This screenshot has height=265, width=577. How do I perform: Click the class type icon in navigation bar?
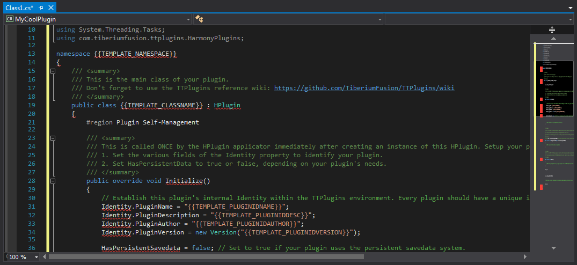click(200, 19)
